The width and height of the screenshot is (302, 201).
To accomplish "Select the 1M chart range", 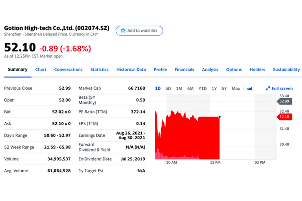I will pos(179,88).
